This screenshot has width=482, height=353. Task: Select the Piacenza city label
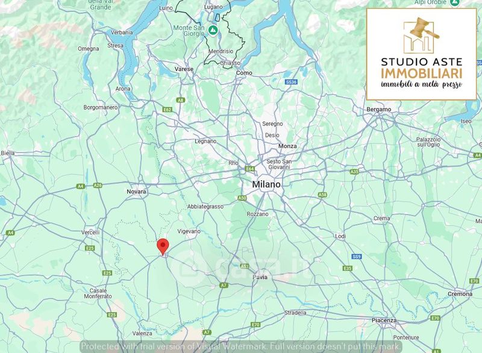click(384, 319)
